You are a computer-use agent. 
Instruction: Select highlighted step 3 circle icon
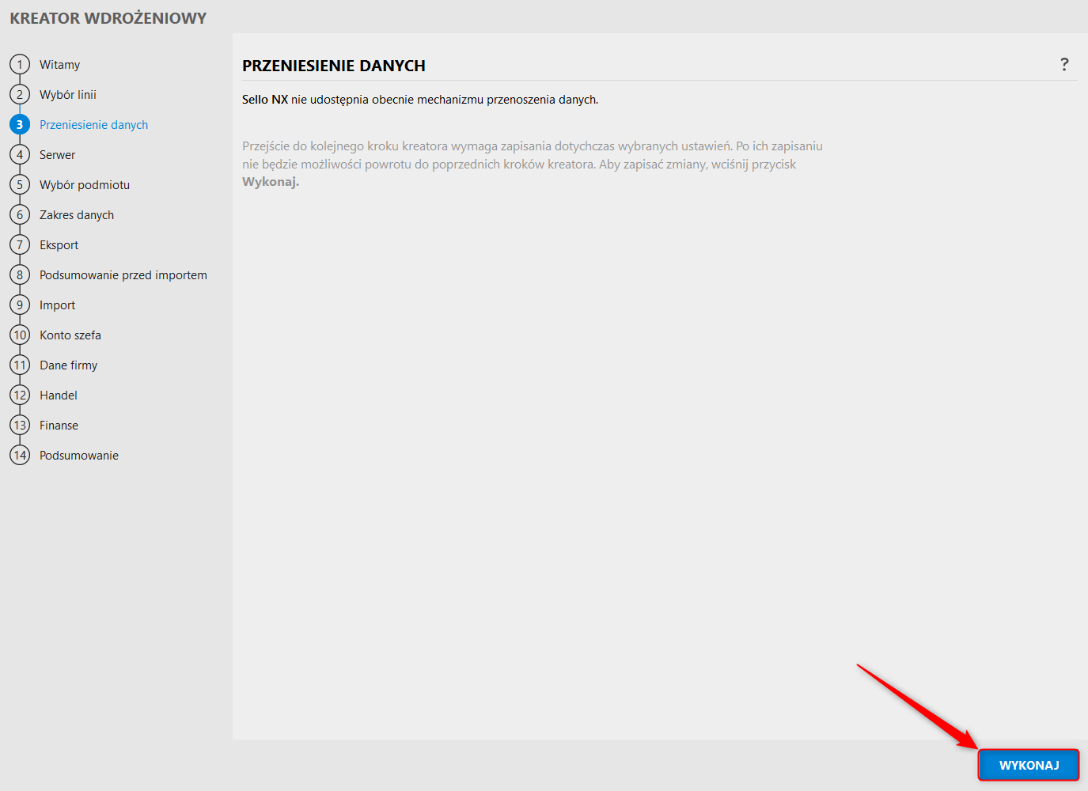point(20,124)
